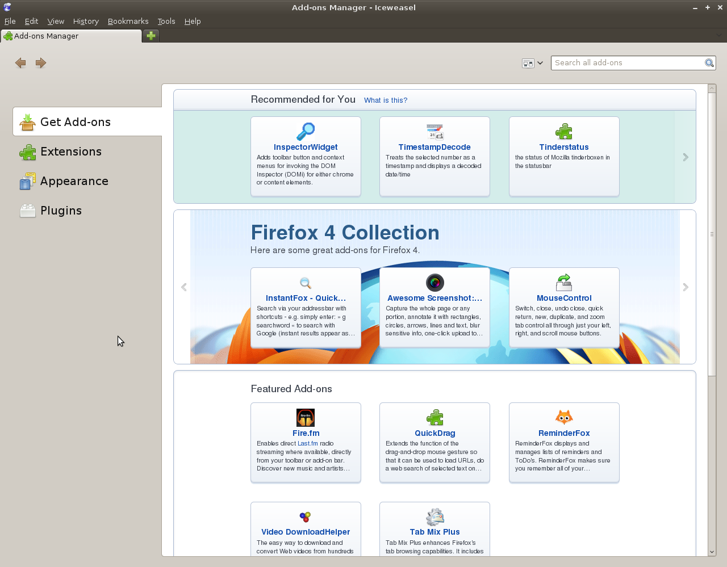The height and width of the screenshot is (567, 727).
Task: Open the ReminderFox title link
Action: tap(564, 433)
